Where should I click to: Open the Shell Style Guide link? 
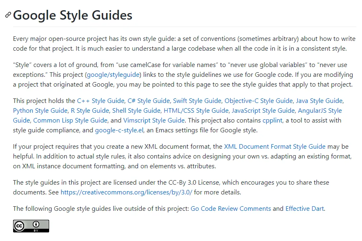coord(136,110)
